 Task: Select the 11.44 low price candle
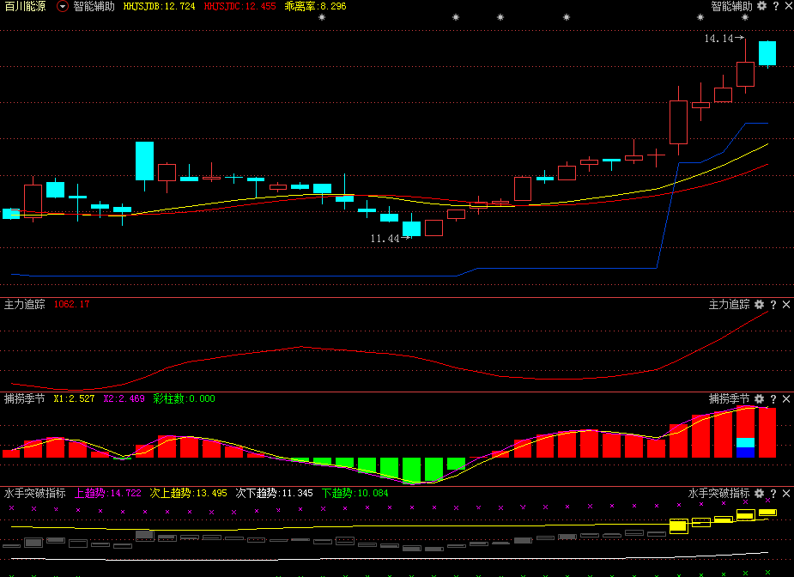tap(412, 228)
